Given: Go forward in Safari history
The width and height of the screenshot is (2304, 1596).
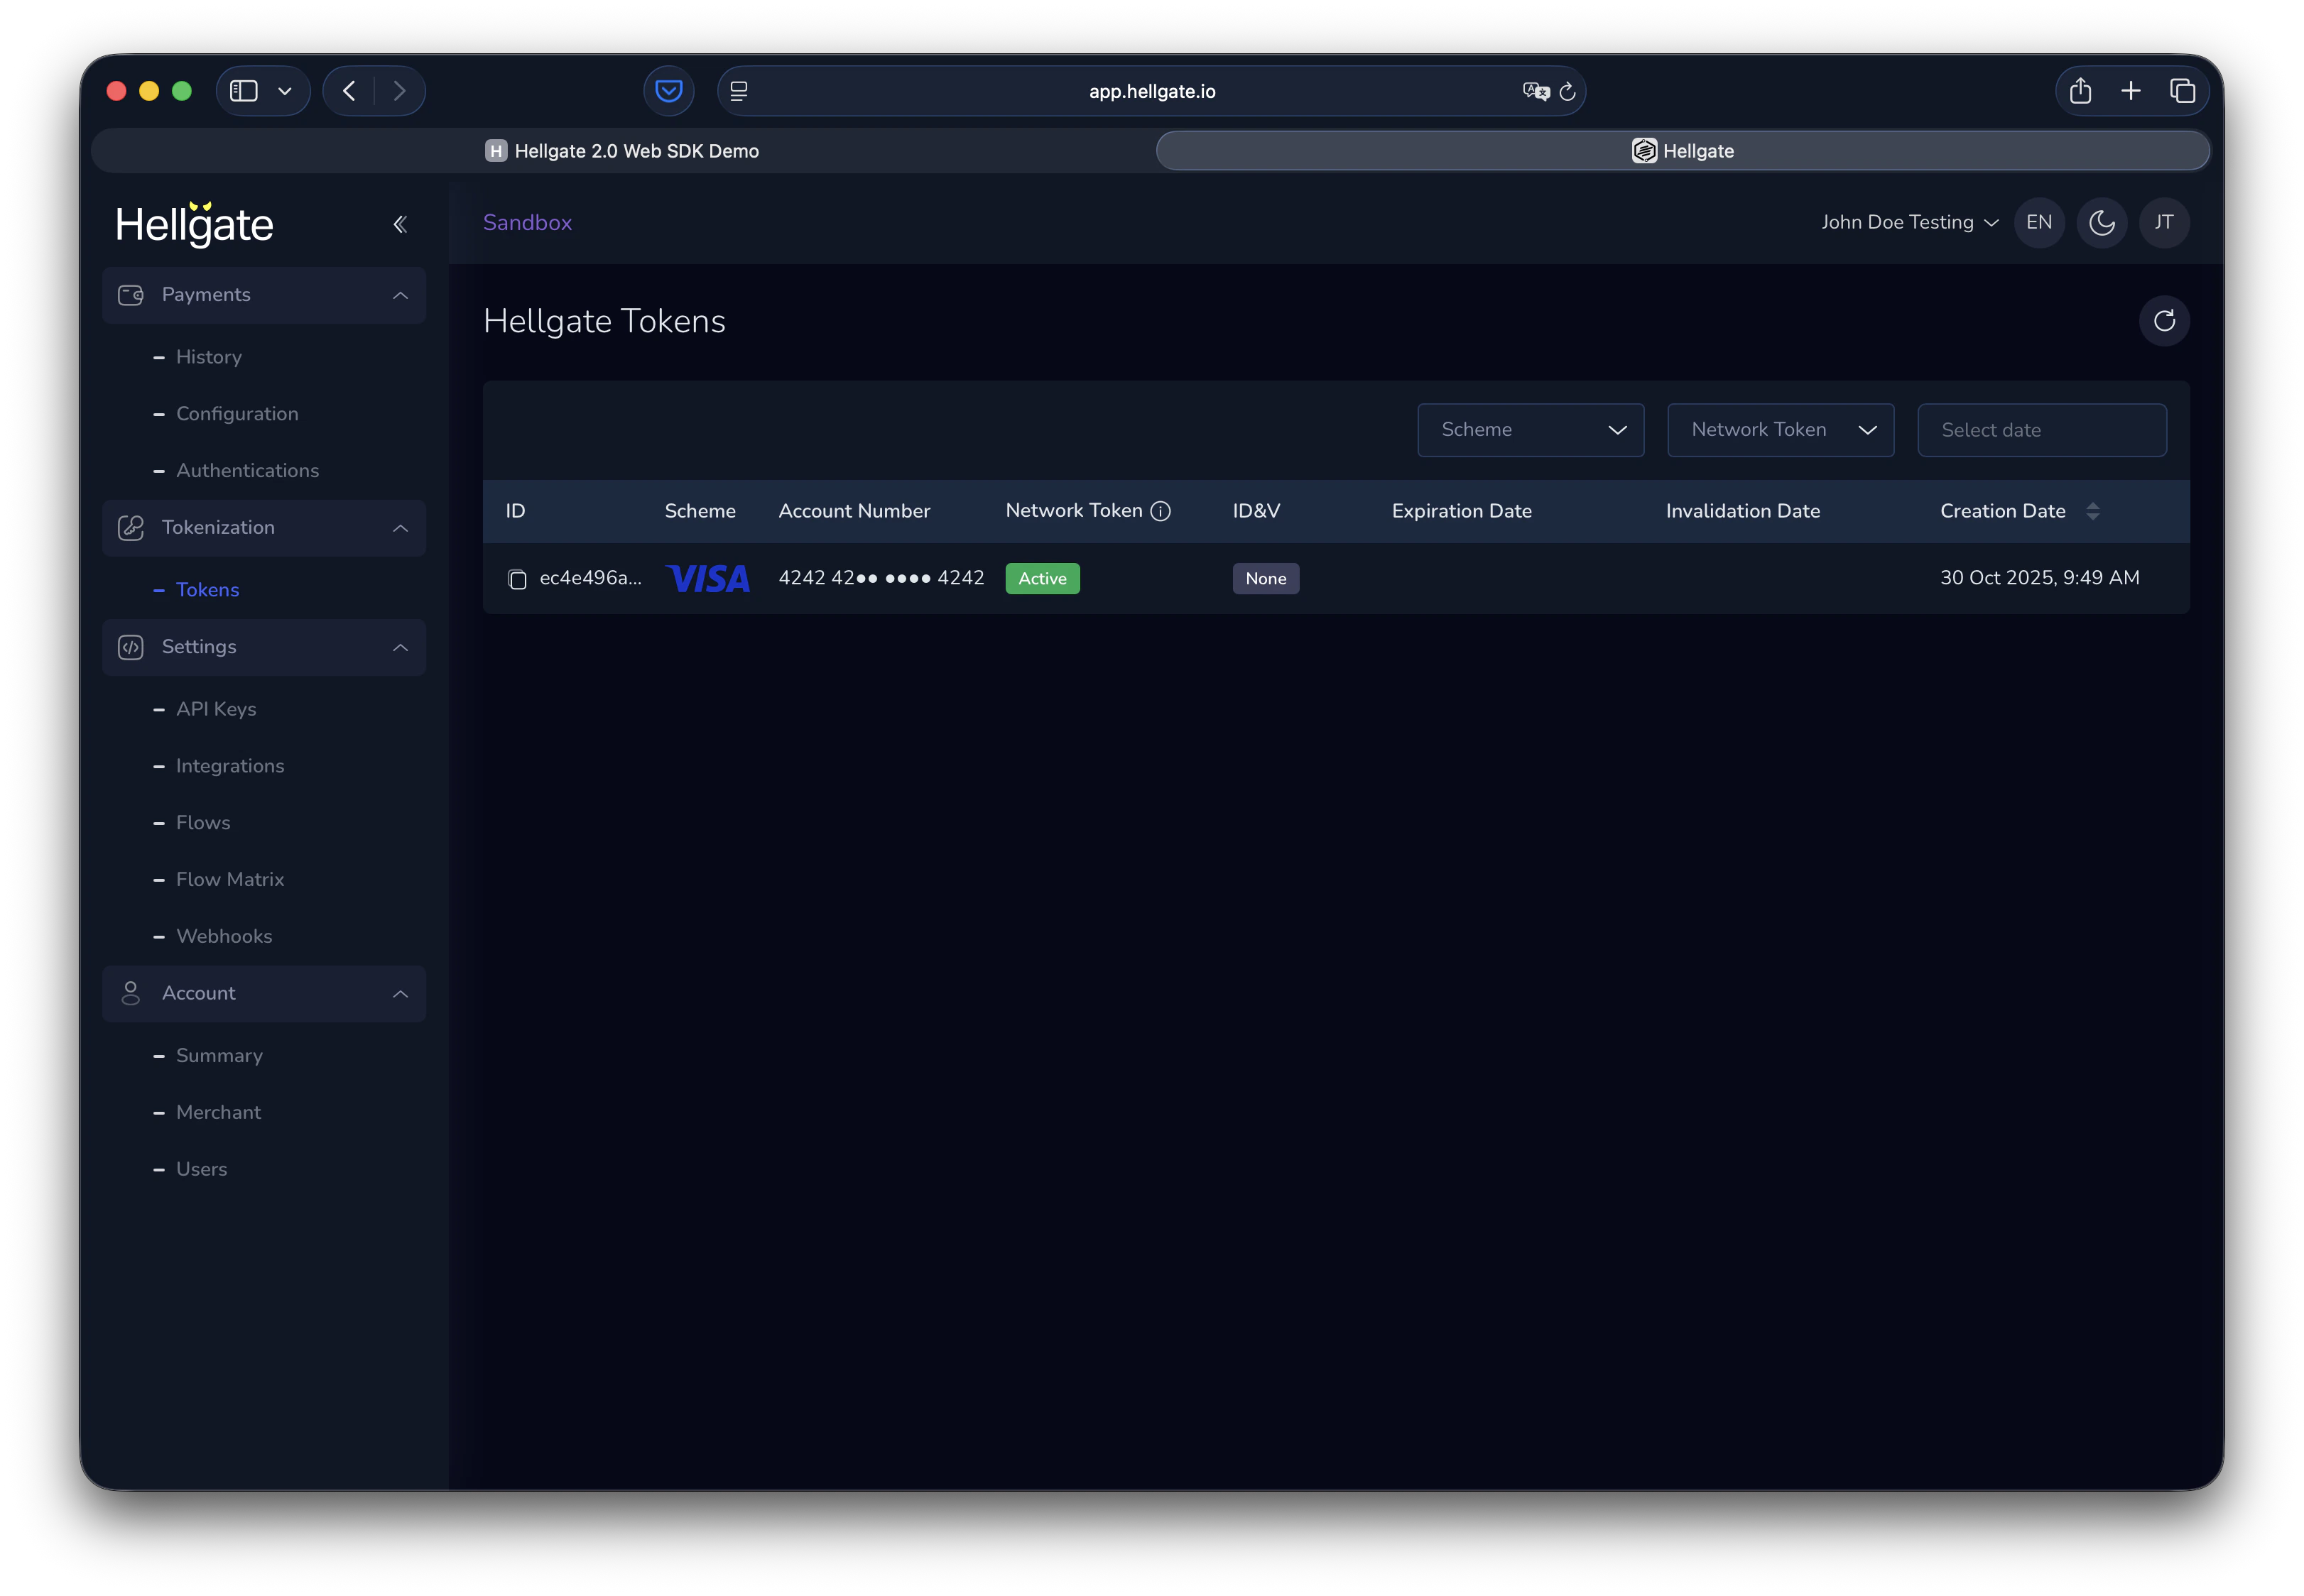Looking at the screenshot, I should click(400, 91).
